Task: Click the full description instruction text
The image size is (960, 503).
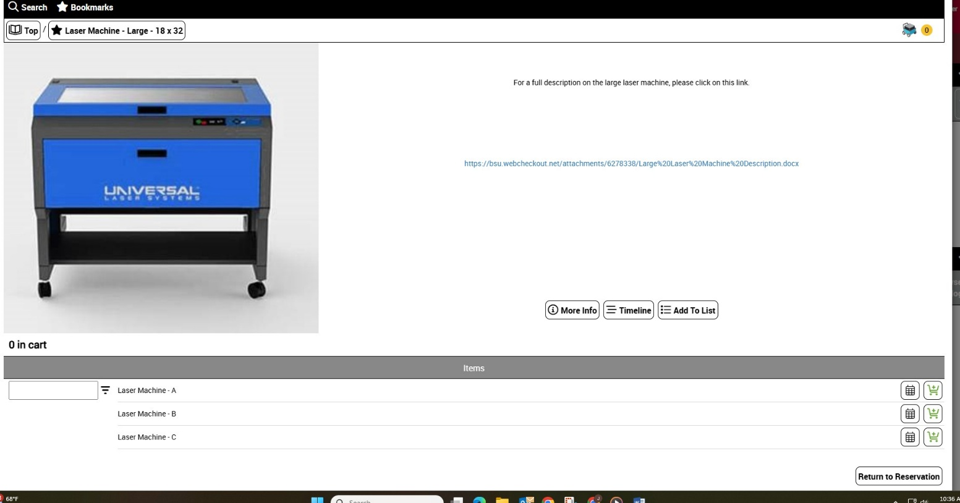Action: (x=631, y=83)
